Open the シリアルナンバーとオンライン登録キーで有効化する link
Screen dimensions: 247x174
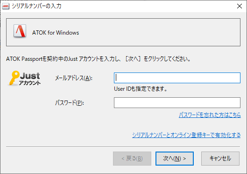click(186, 135)
